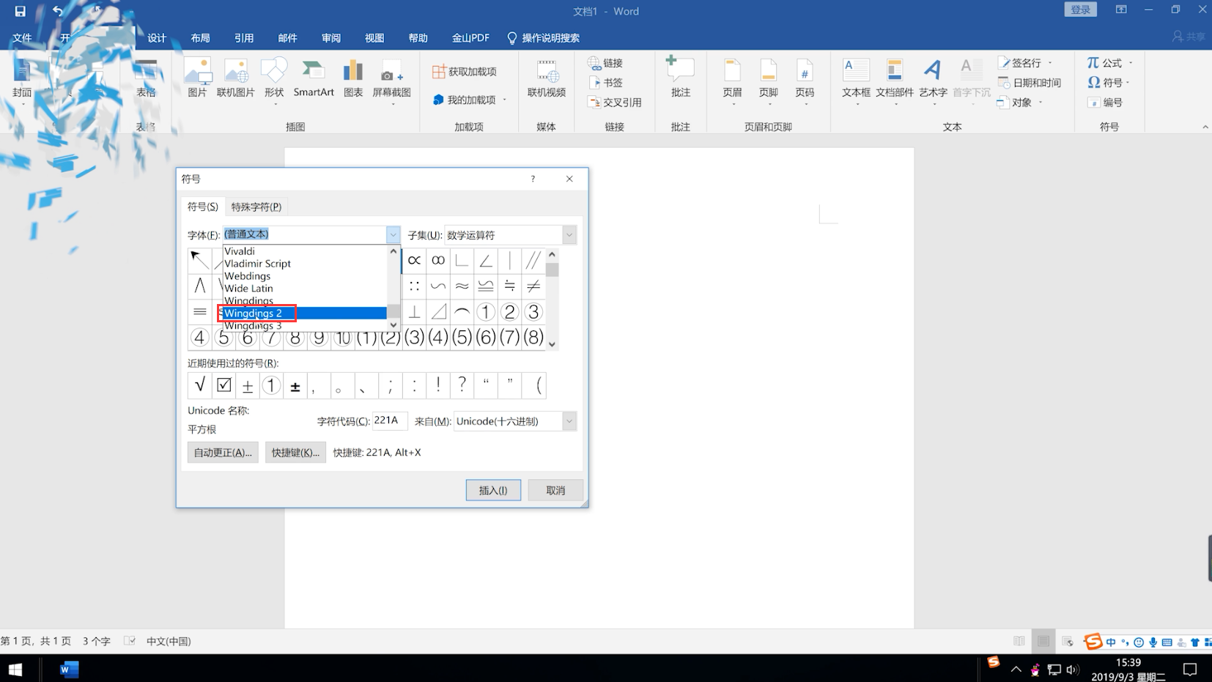Click the character code field

tap(390, 420)
